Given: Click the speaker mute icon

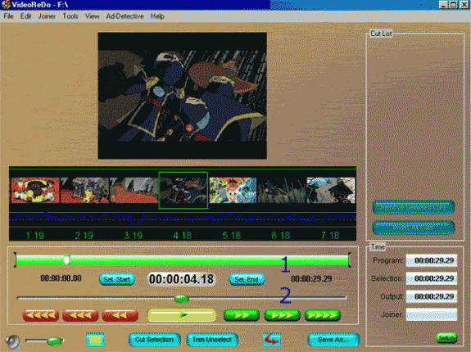Looking at the screenshot, I should tap(13, 341).
